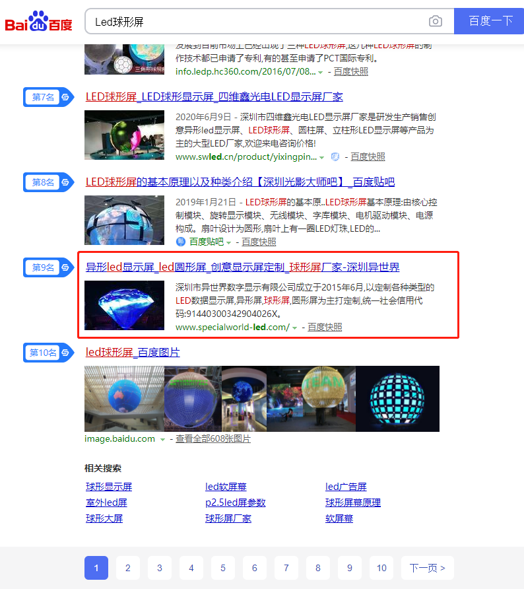Open the 深圳光影大师吧 百度贴吧 result title
Image resolution: width=524 pixels, height=589 pixels.
pos(240,182)
